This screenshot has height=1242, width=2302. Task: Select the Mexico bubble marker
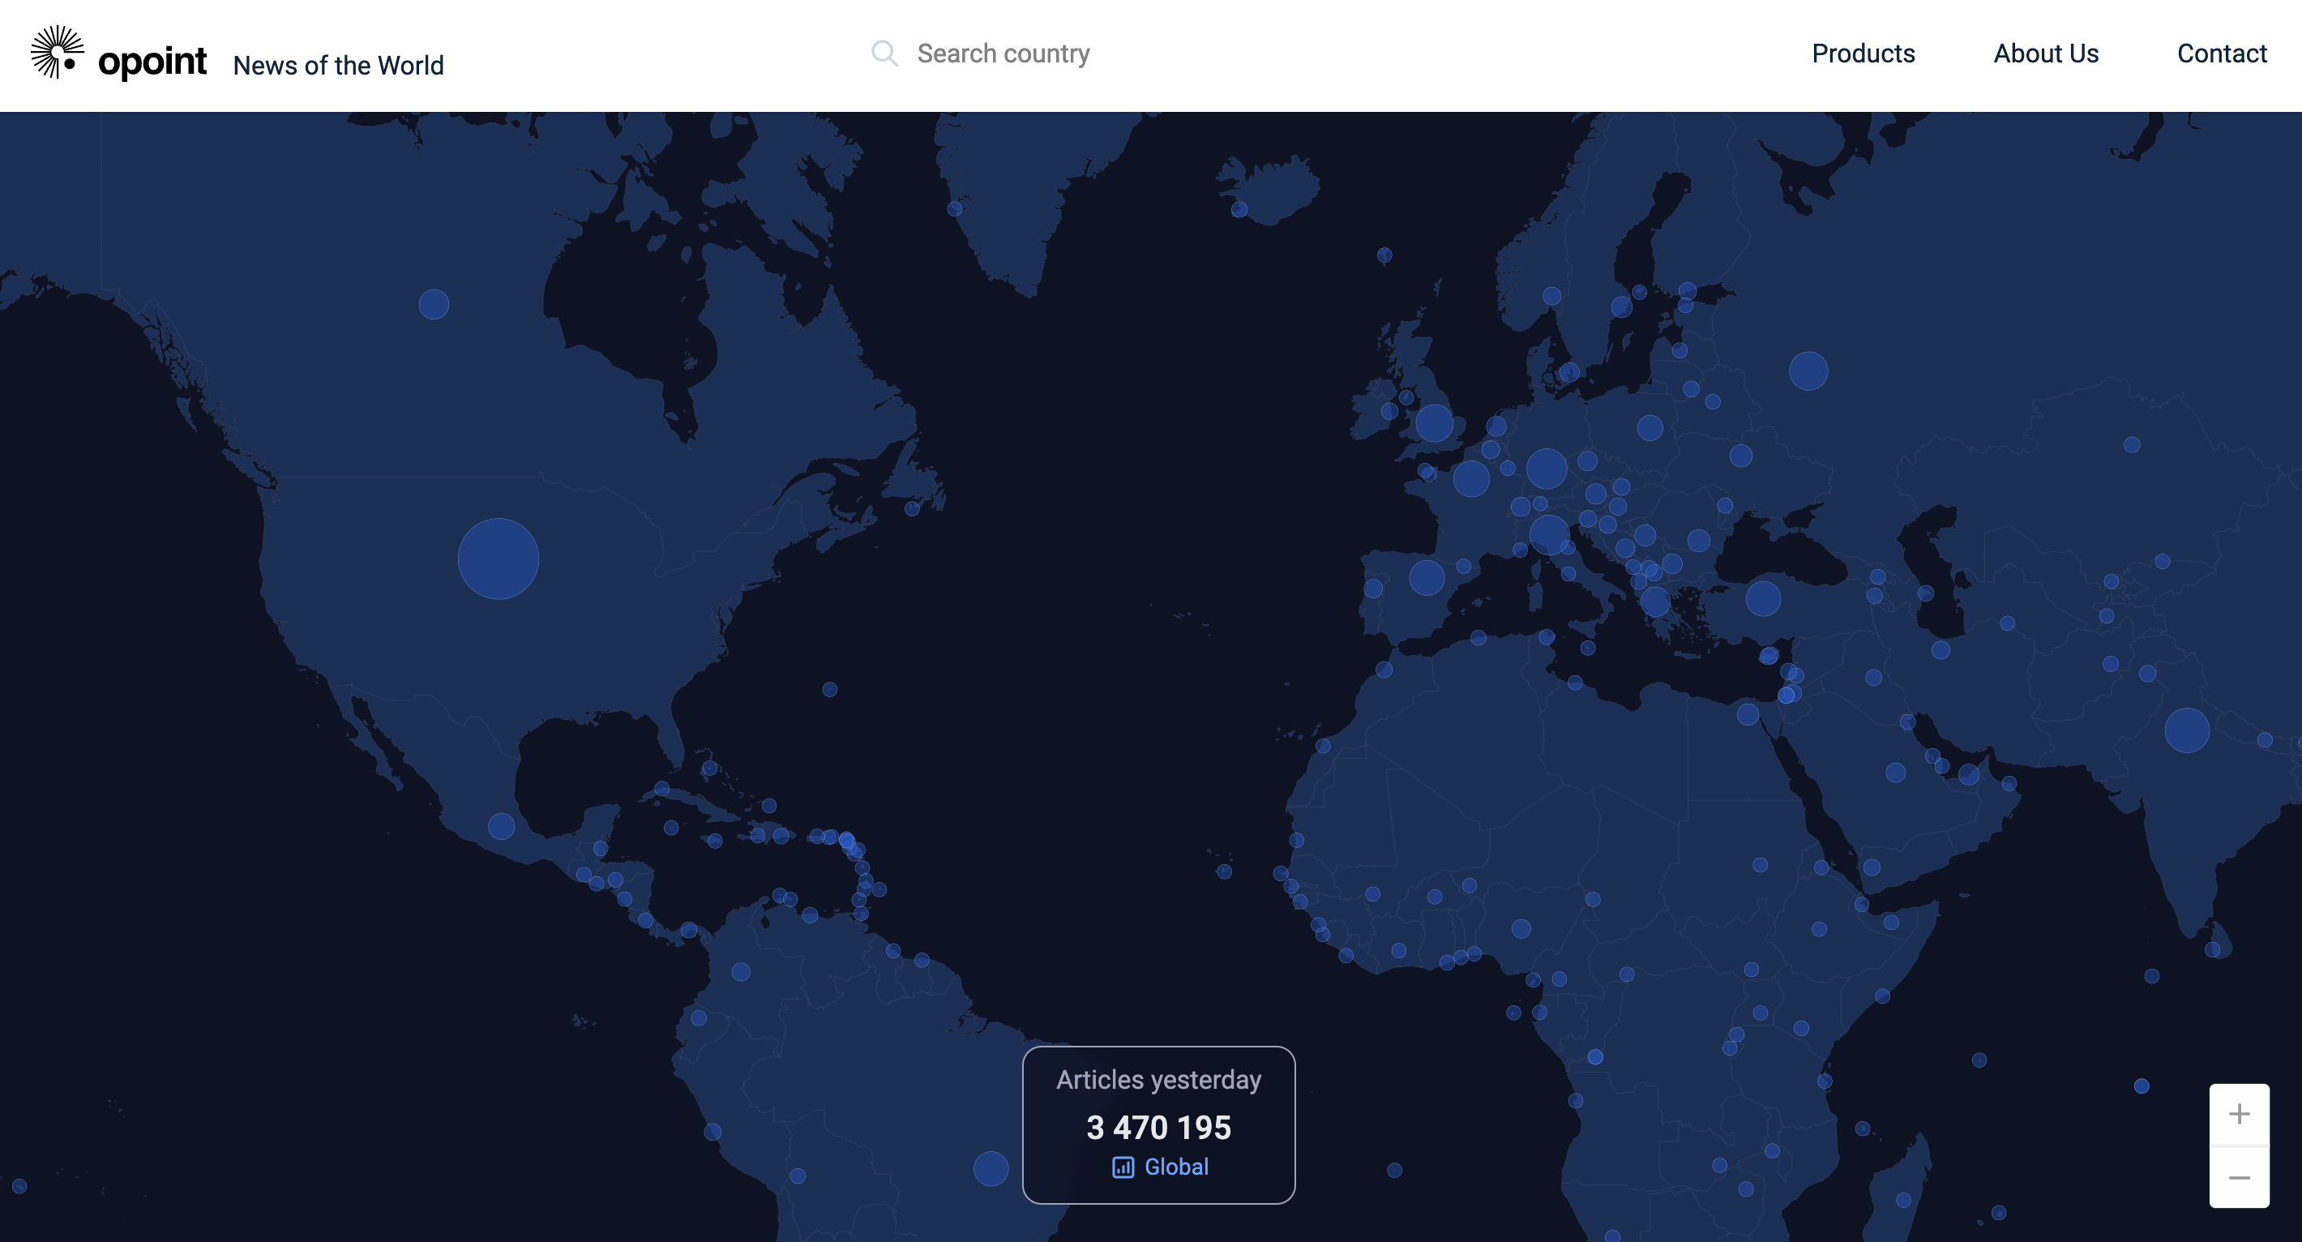coord(500,825)
